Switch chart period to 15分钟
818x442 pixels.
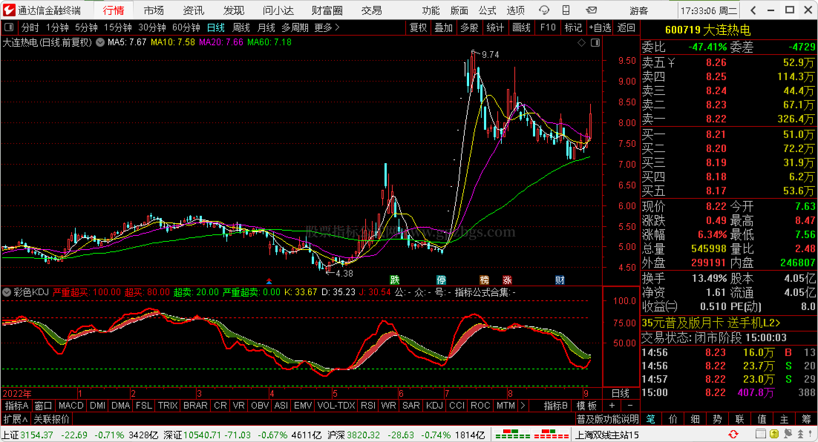click(x=118, y=28)
